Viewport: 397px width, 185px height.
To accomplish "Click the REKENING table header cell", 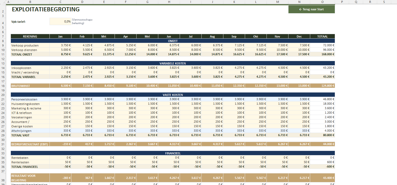I will [30, 36].
